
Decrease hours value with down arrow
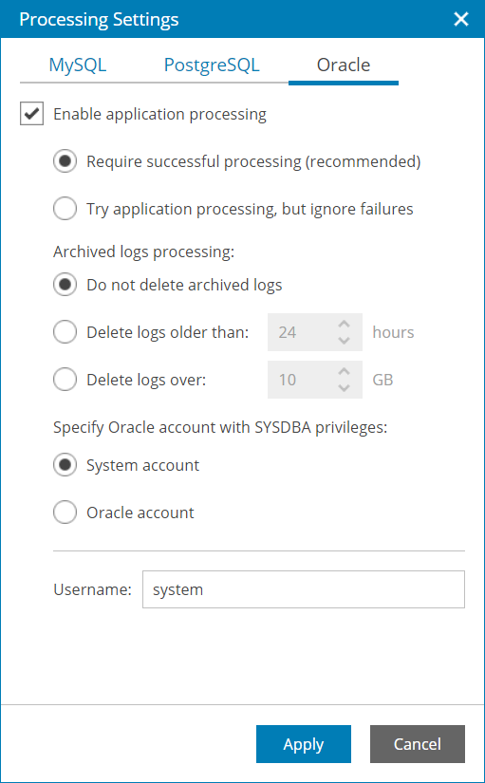click(344, 341)
